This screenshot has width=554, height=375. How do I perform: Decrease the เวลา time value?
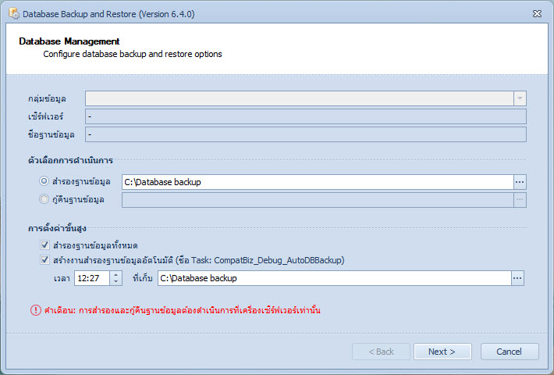(116, 281)
